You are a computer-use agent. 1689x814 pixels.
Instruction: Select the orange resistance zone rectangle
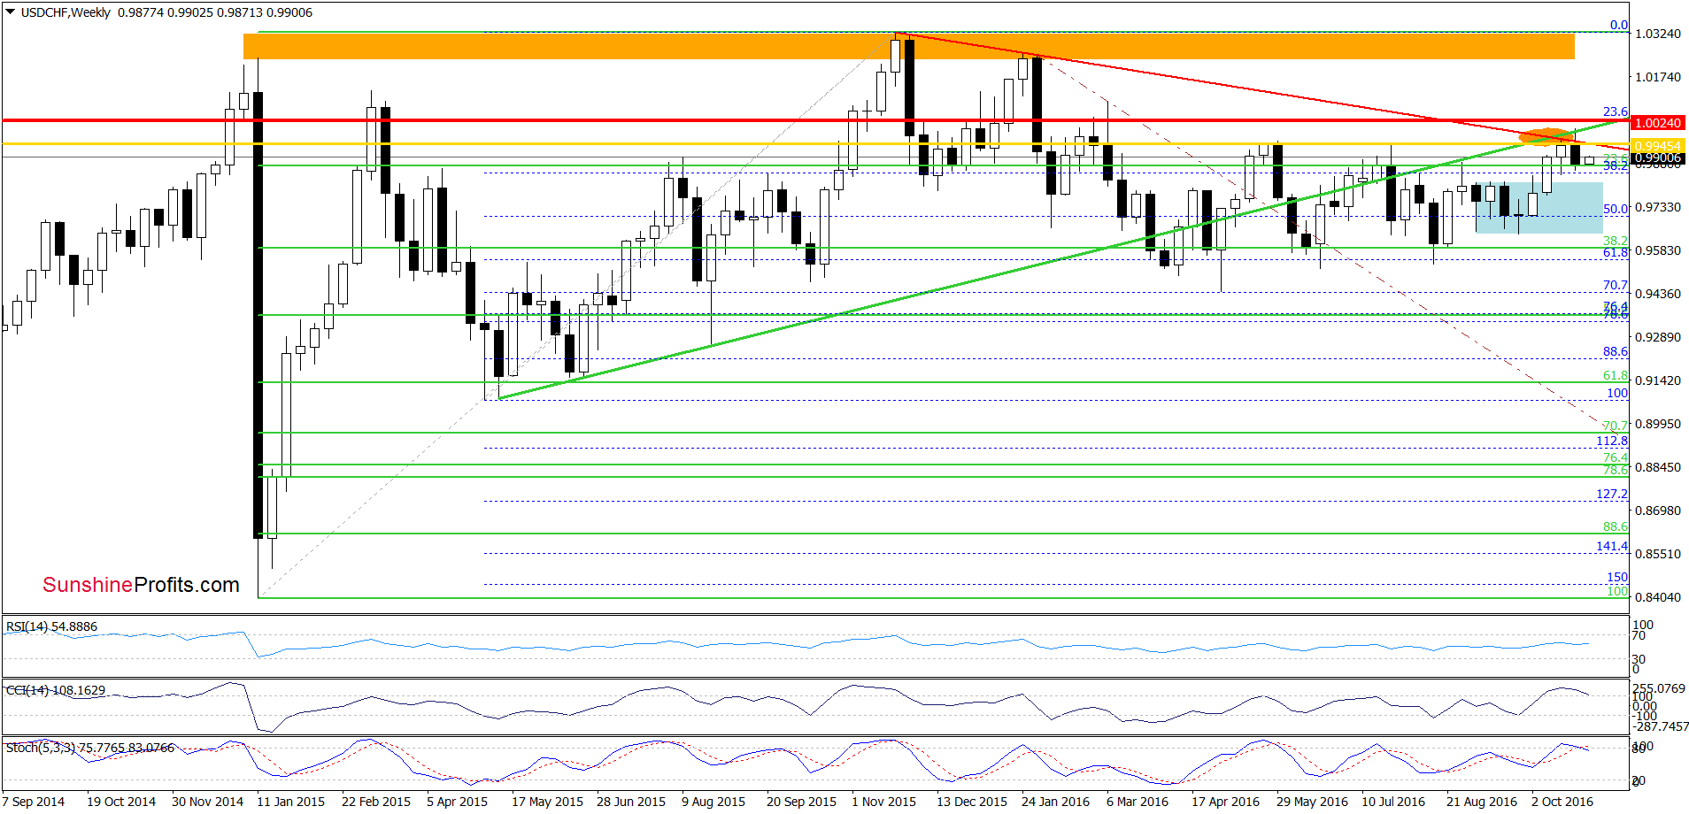[909, 46]
